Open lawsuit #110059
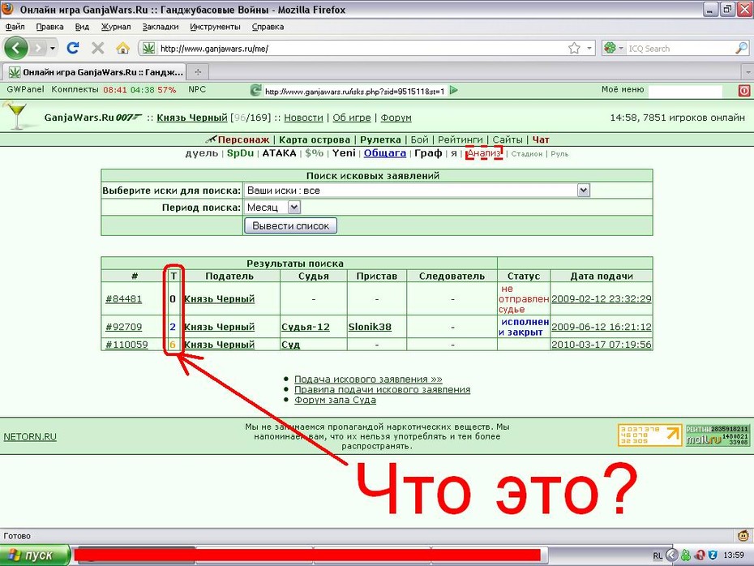The image size is (754, 566). 126,345
